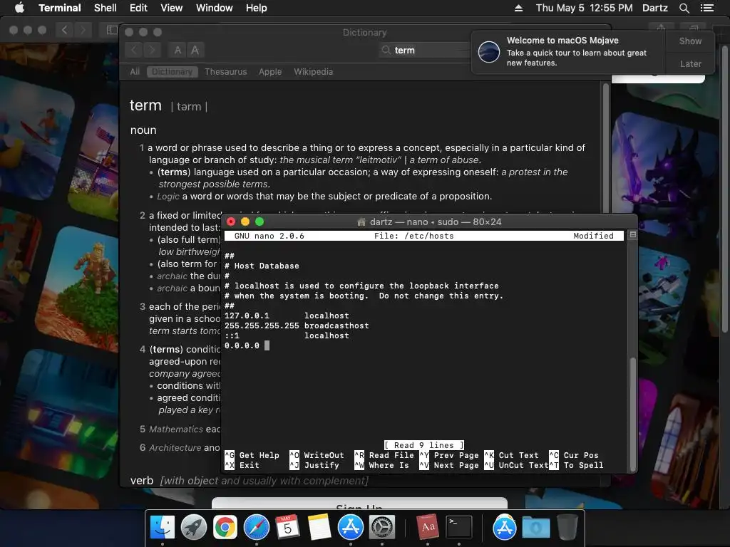Click '^O WriteOut' shortcut label in nano
730x547 pixels.
click(x=317, y=455)
